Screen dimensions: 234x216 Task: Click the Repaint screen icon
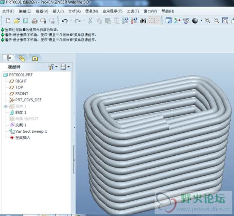click(169, 21)
